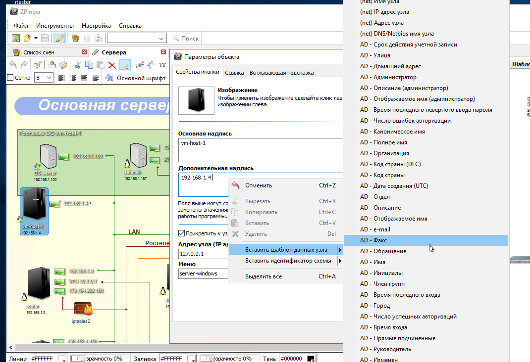Image resolution: width=530 pixels, height=362 pixels.
Task: Click Выделить все in context menu
Action: [x=263, y=276]
